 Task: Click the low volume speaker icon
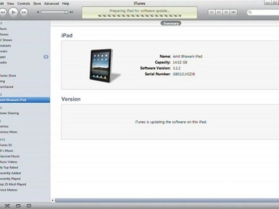pos(38,12)
